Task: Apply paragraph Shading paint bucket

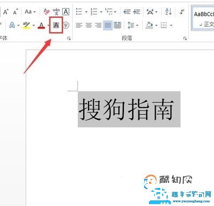Action: pyautogui.click(x=149, y=25)
